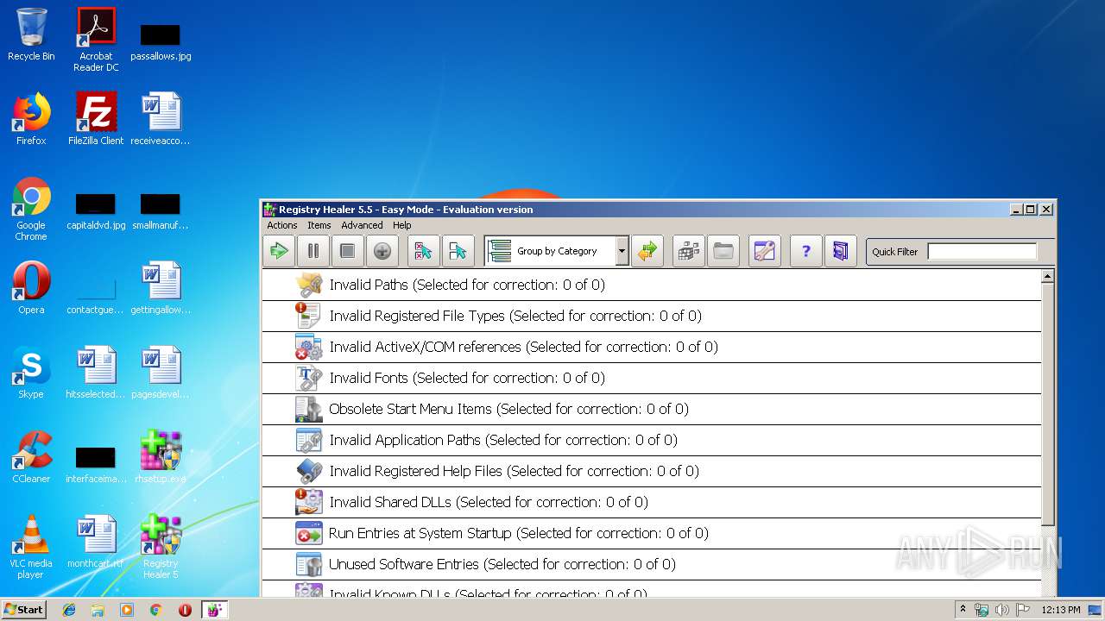Select the Opera desktop shortcut

(x=31, y=288)
